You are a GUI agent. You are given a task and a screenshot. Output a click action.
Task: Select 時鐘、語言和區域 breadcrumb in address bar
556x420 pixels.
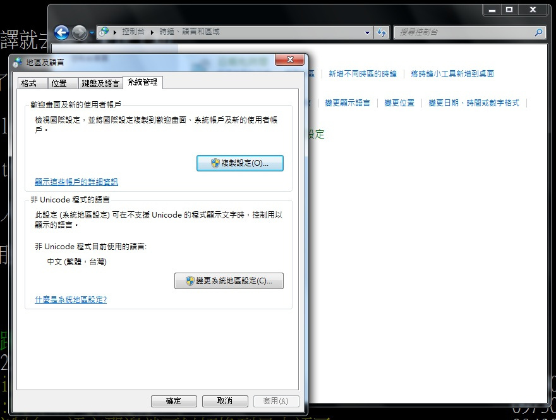click(190, 32)
